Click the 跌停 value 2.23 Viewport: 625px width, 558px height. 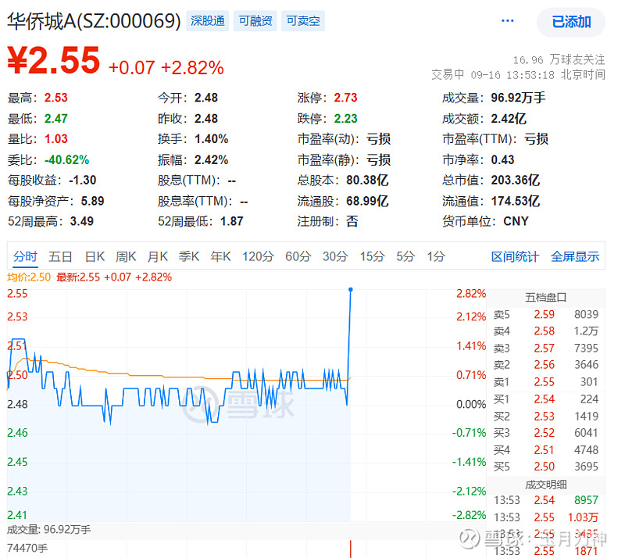point(345,119)
